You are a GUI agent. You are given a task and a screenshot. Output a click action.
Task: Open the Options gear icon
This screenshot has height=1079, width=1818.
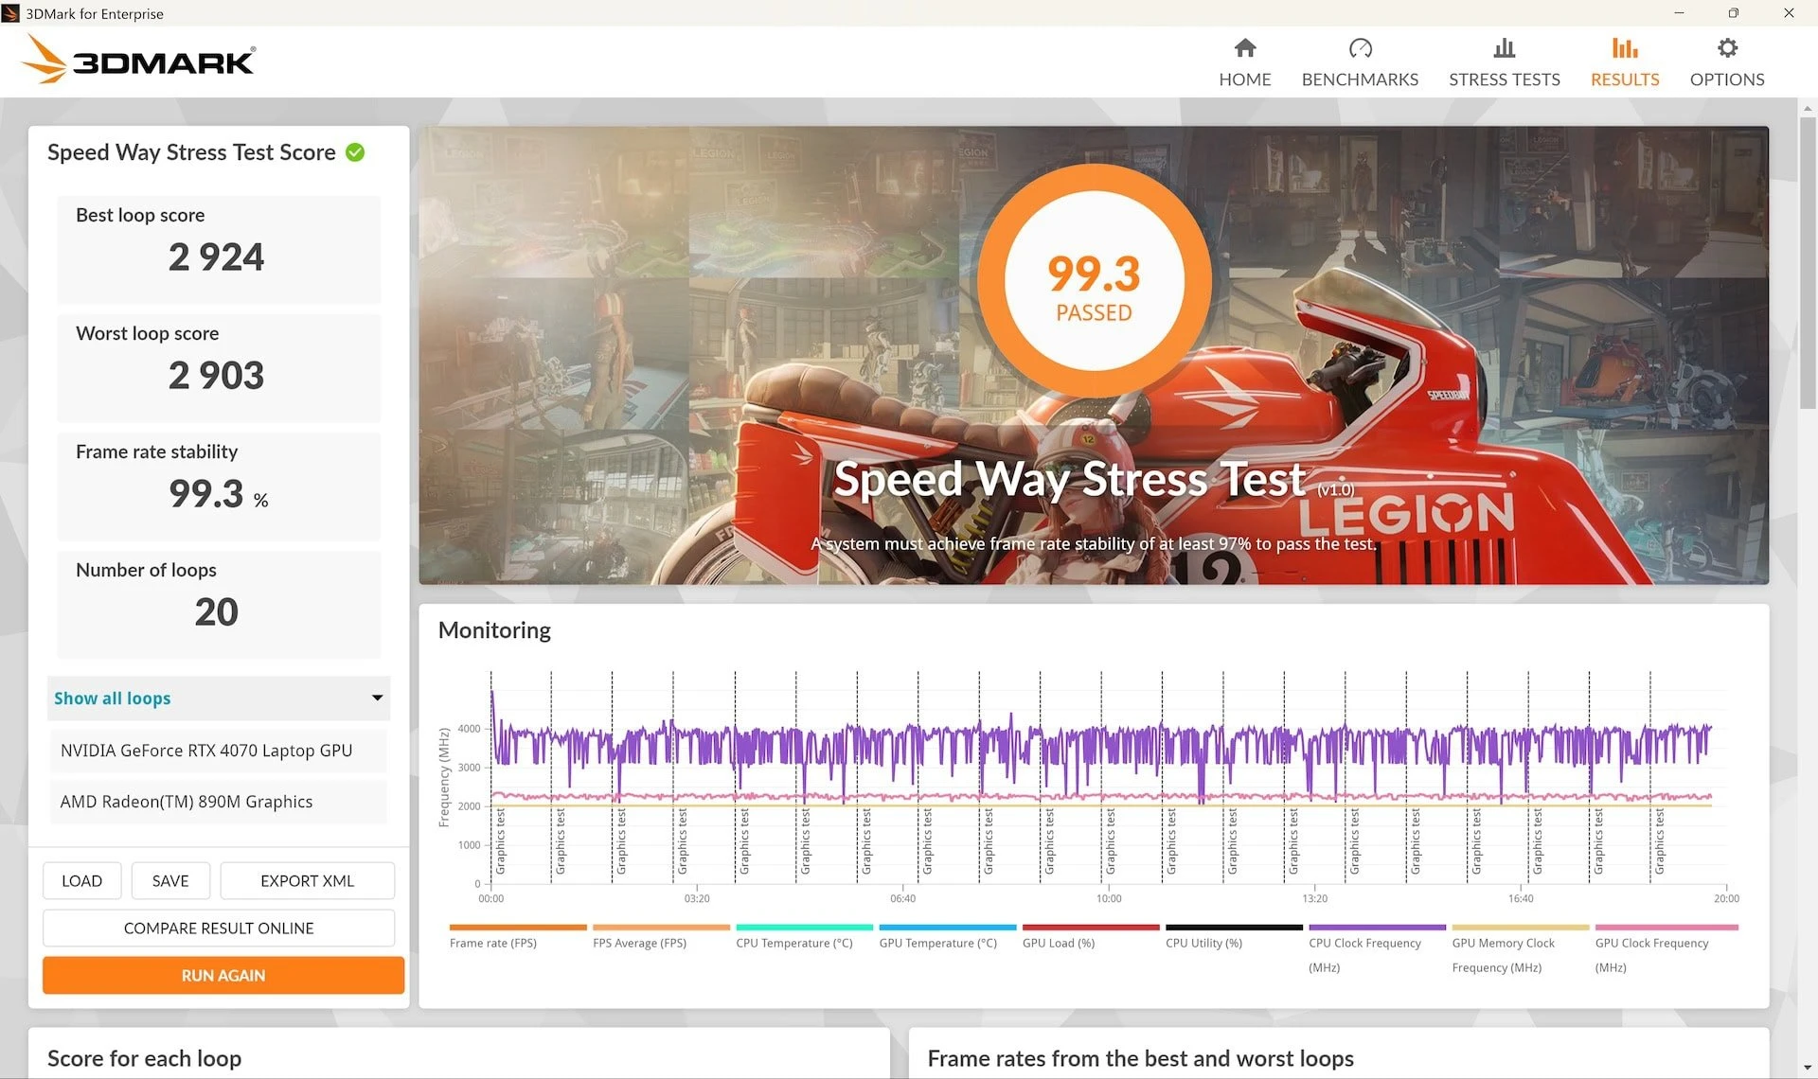(x=1727, y=47)
